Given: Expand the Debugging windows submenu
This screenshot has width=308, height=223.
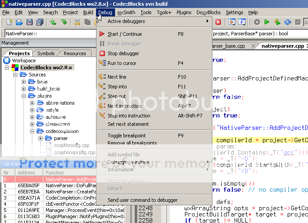Looking at the screenshot, I should click(x=154, y=162).
